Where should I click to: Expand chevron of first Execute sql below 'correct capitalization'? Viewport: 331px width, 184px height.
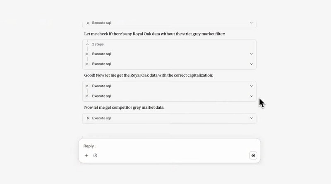(x=251, y=86)
